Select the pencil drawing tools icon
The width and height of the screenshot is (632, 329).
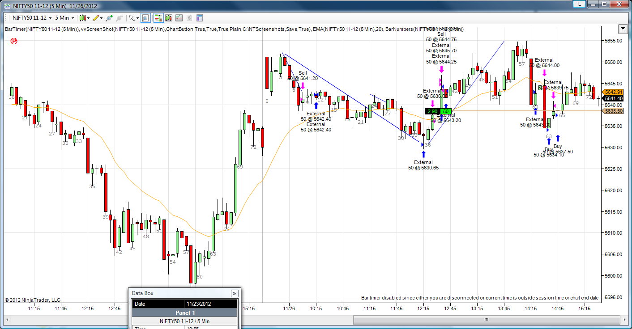pos(95,18)
